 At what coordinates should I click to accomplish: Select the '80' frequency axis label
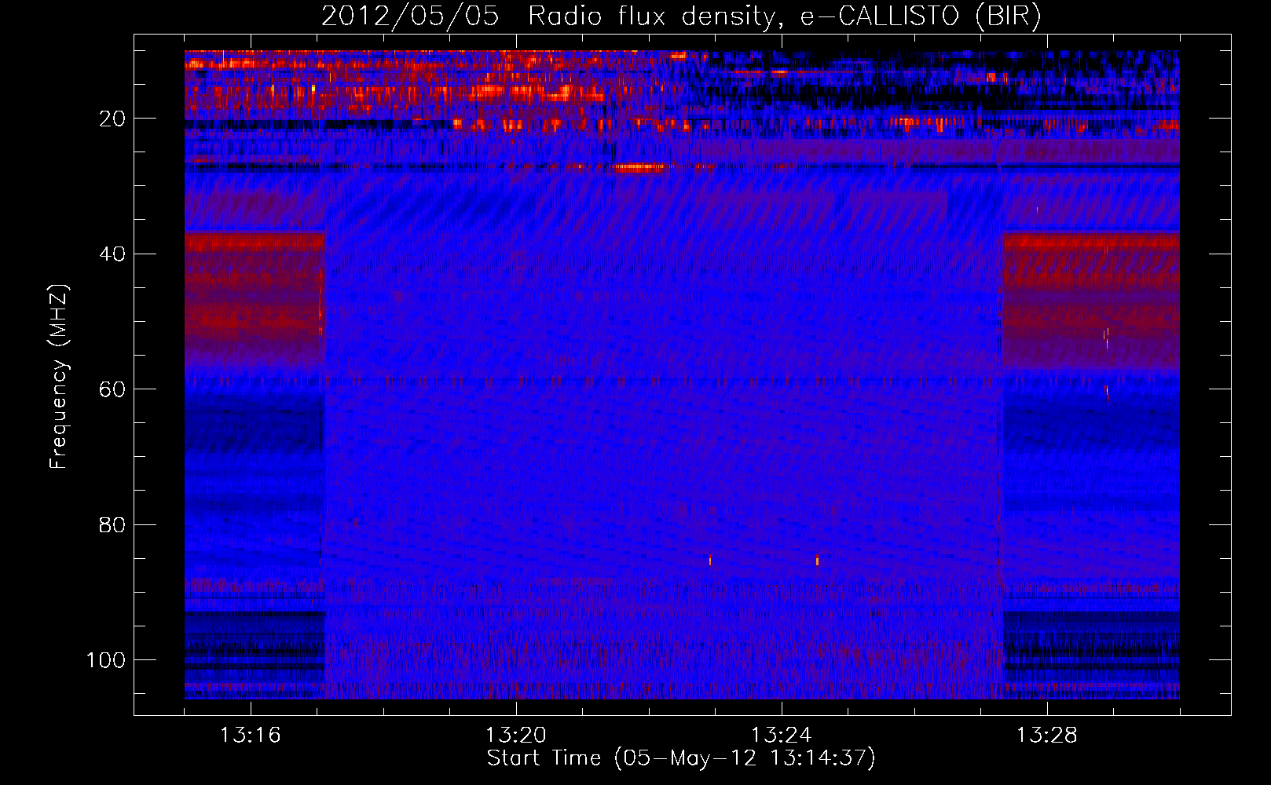(112, 525)
